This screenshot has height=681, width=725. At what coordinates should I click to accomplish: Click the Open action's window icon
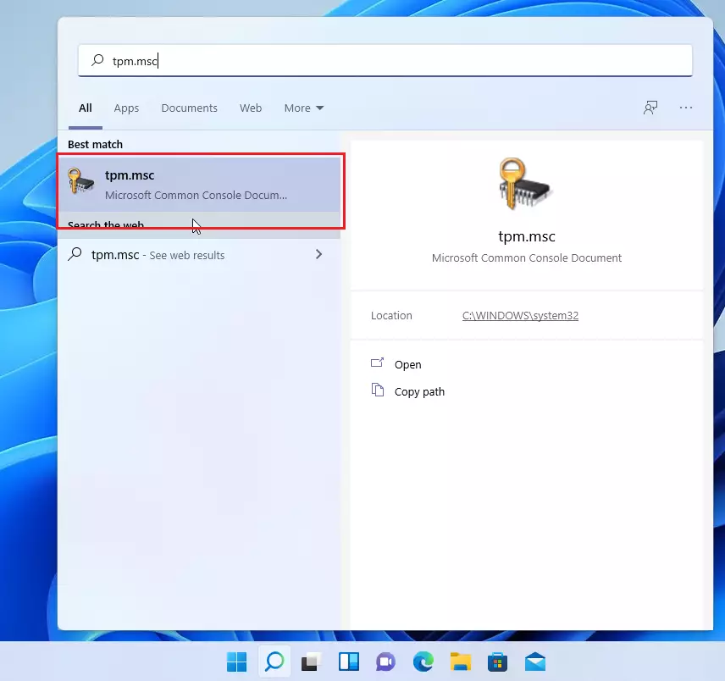(x=377, y=363)
